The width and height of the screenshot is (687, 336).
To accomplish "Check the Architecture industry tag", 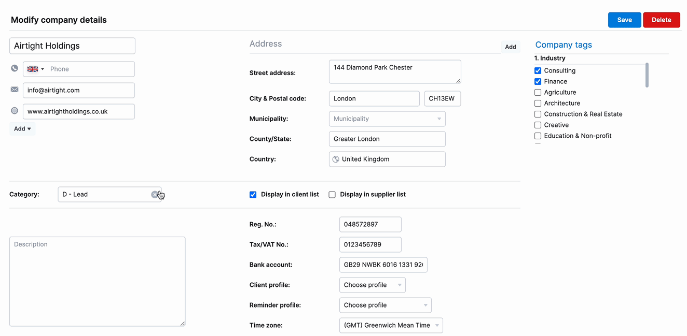I will 538,103.
